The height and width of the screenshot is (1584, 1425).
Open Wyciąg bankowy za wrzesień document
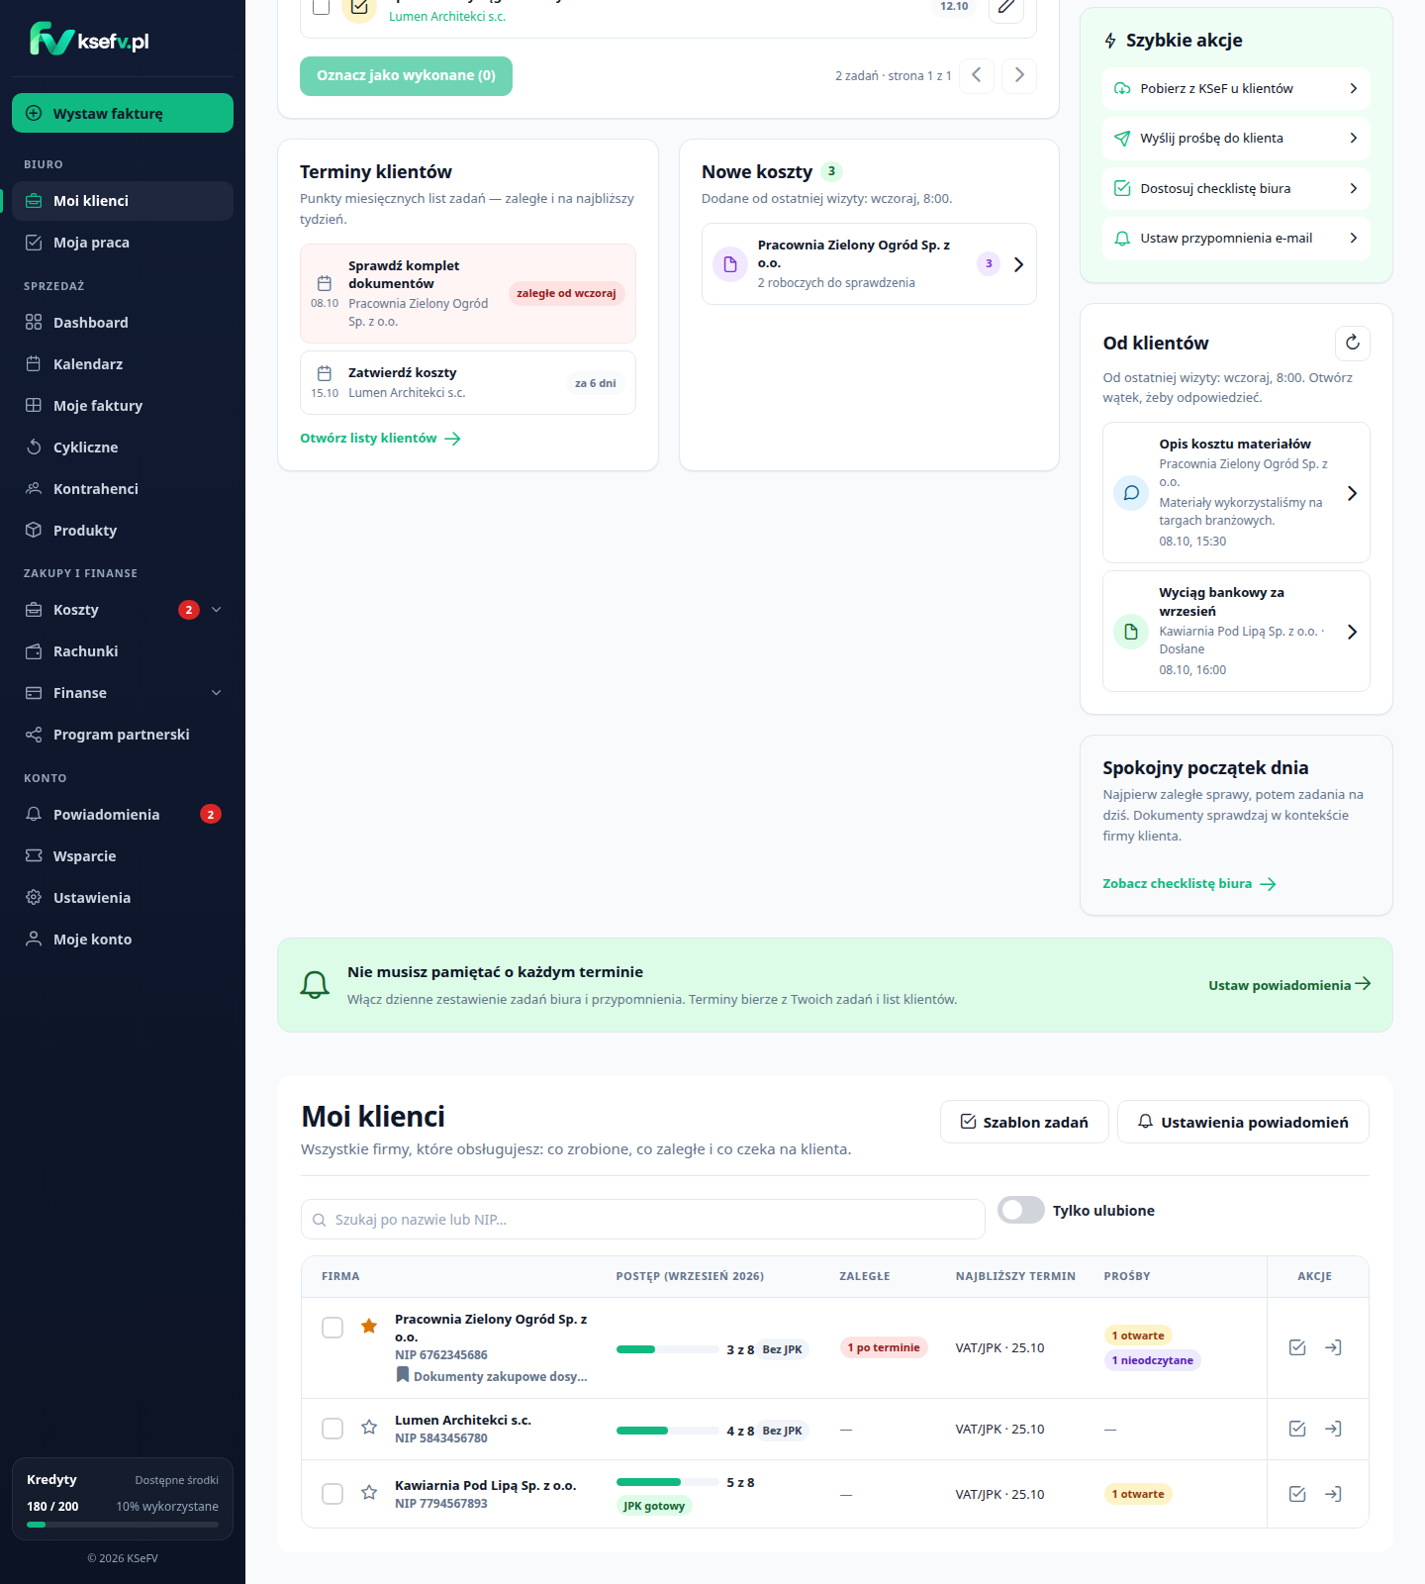1236,631
